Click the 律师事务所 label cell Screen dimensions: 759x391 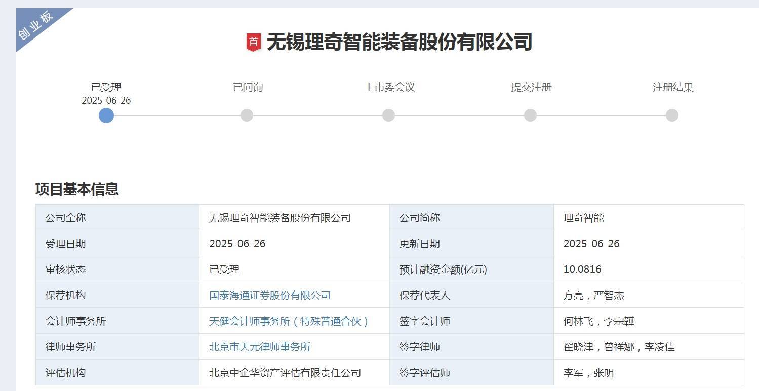(x=117, y=347)
